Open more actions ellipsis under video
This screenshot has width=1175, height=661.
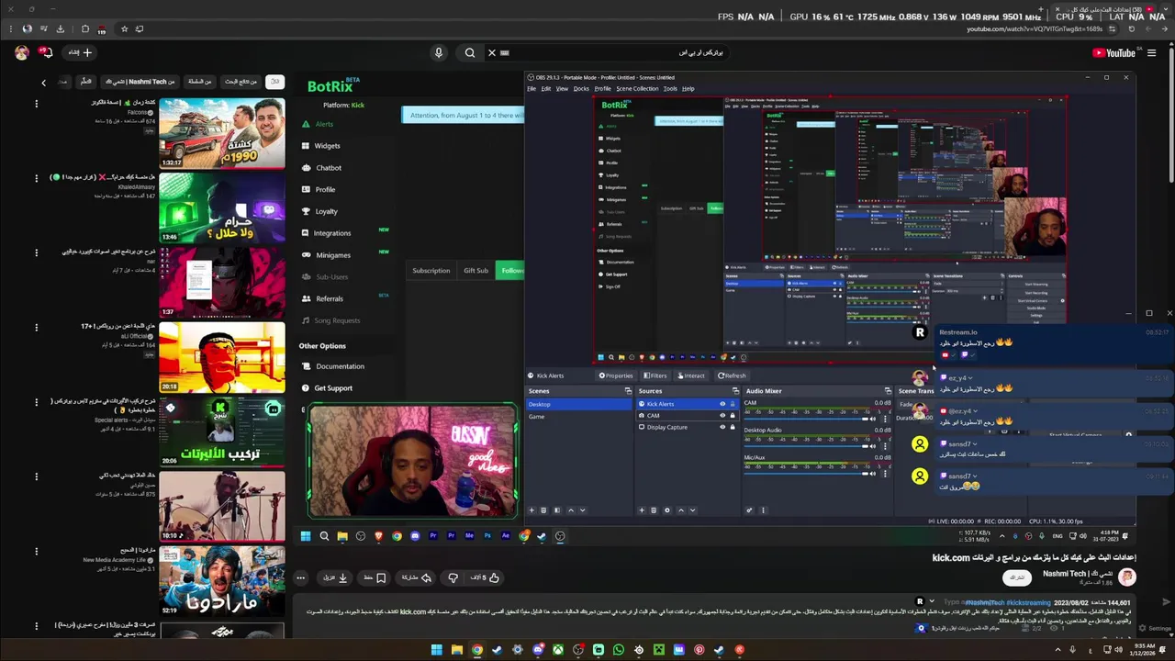pyautogui.click(x=300, y=577)
